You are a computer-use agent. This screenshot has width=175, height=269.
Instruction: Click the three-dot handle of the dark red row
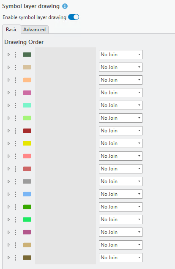pyautogui.click(x=15, y=131)
